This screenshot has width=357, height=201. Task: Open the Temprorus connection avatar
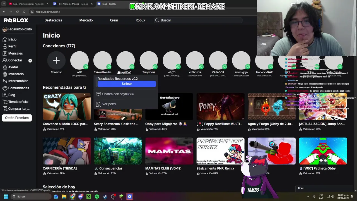149,60
